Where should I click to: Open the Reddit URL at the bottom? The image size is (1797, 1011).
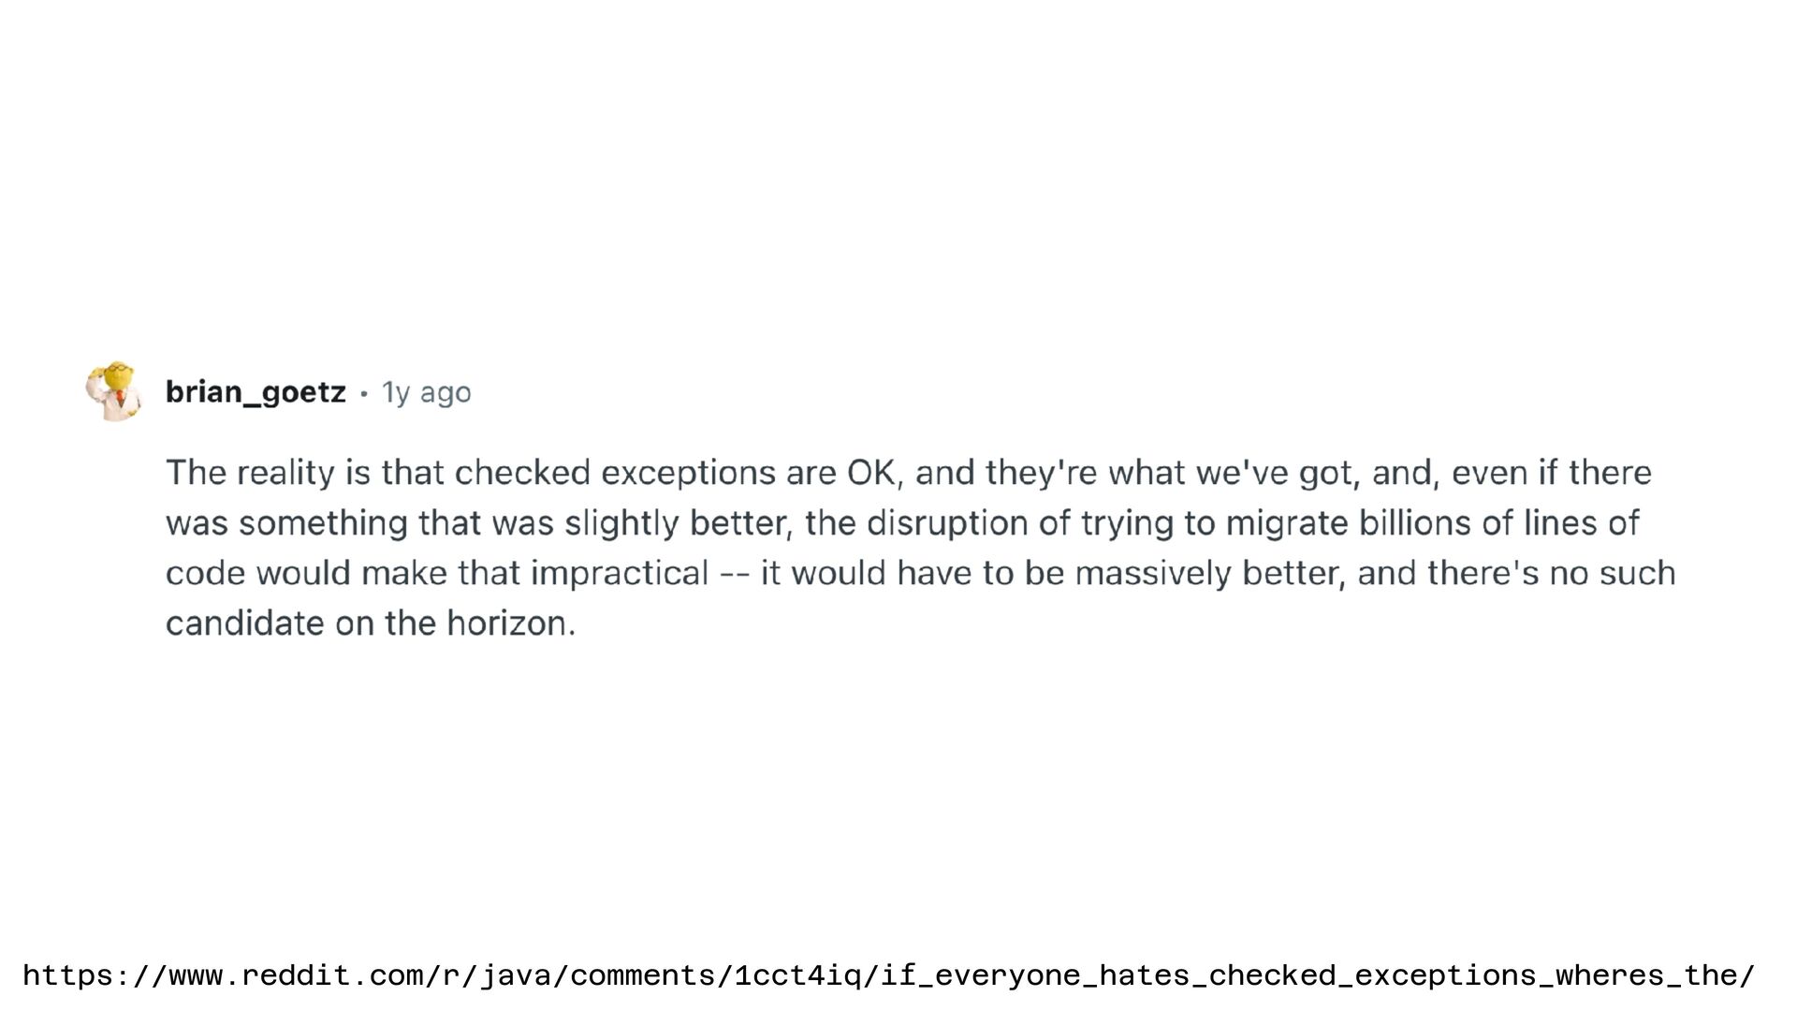click(x=888, y=975)
